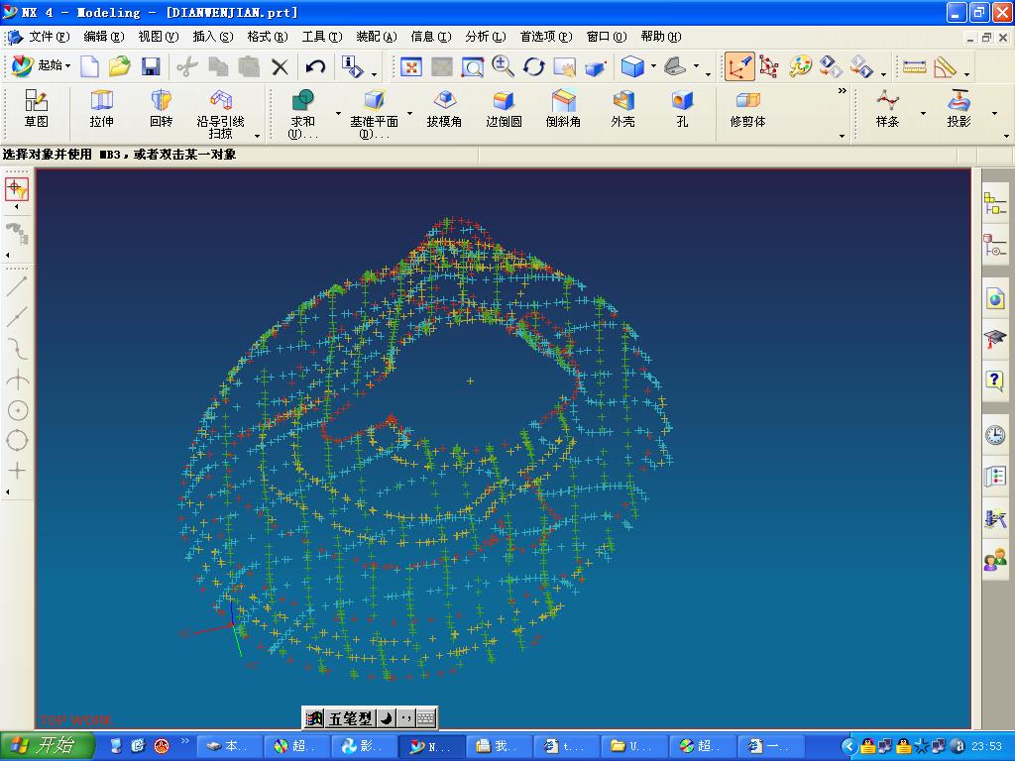Click the Open file folder icon
Screen dimensions: 1015x761
click(x=120, y=66)
